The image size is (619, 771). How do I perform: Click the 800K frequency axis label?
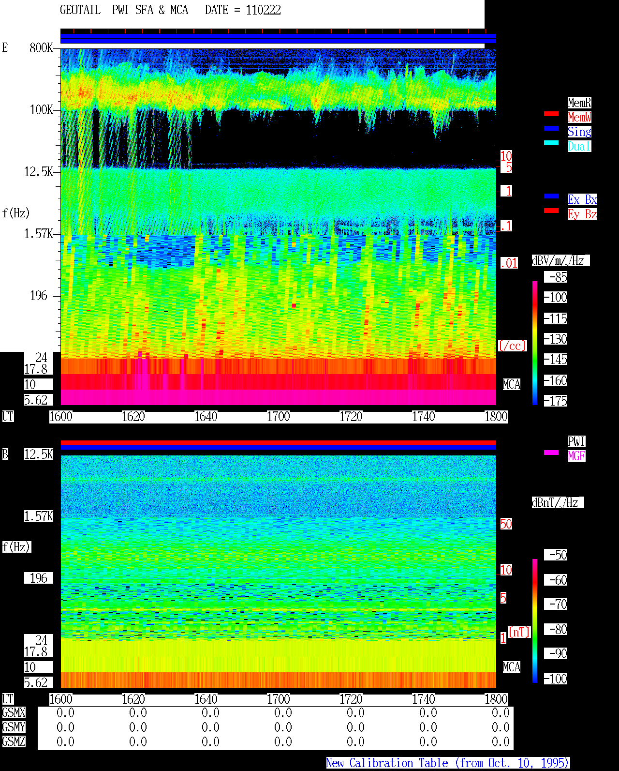click(x=41, y=47)
